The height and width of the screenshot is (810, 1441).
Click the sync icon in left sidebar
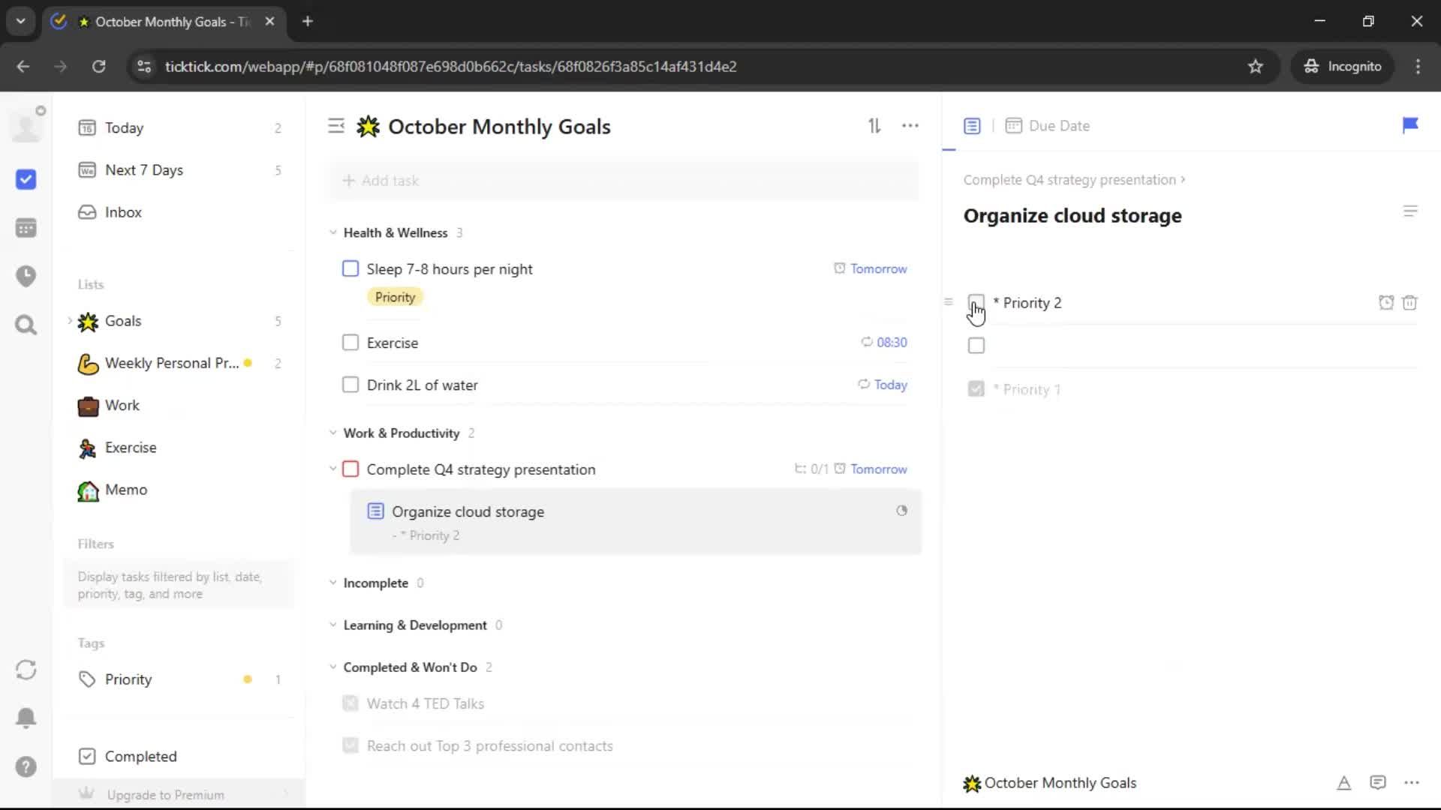click(x=26, y=670)
